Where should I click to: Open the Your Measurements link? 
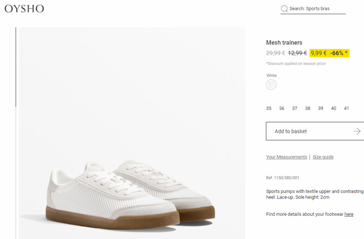(x=286, y=157)
